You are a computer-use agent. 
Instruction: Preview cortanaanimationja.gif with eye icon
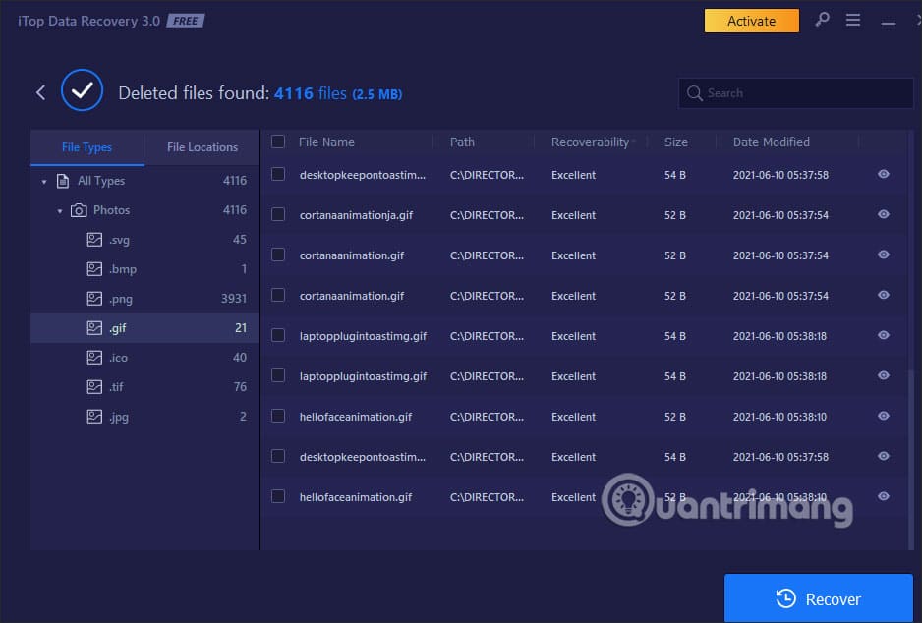point(884,214)
